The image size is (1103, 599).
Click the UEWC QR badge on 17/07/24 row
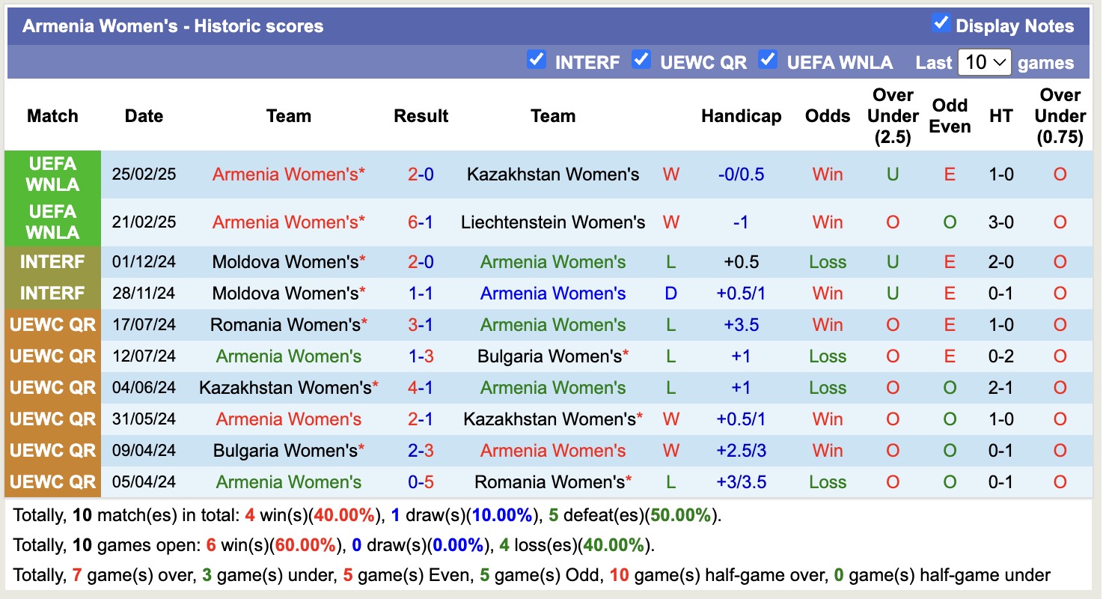click(x=52, y=324)
